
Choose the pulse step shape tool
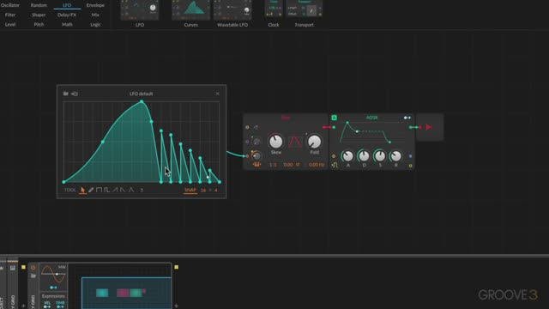pos(106,190)
